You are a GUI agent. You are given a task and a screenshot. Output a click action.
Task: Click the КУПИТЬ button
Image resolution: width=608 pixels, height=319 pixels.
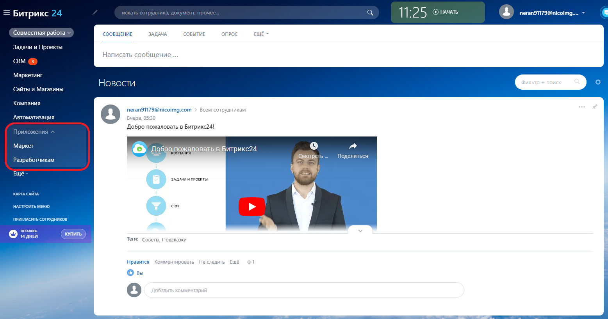[x=73, y=234]
